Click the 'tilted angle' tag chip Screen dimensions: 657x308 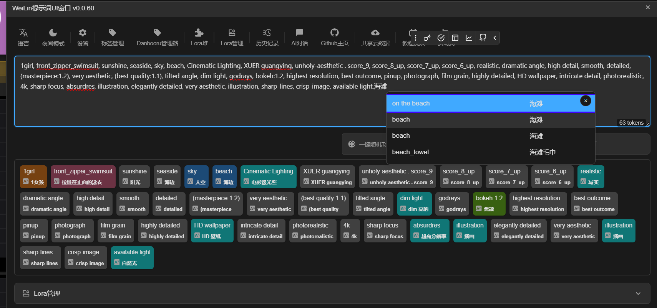pyautogui.click(x=373, y=204)
